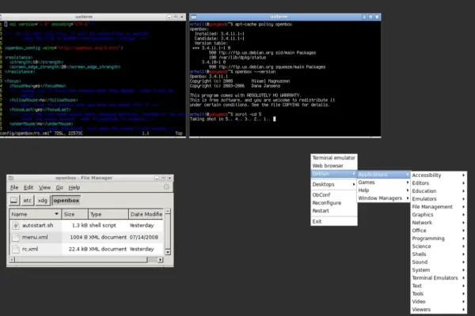Open the Terminal Emulators category
Screen dimensions: 475x316
coord(439,277)
